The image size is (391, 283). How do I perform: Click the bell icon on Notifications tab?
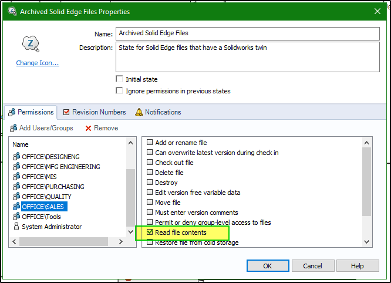(x=139, y=112)
